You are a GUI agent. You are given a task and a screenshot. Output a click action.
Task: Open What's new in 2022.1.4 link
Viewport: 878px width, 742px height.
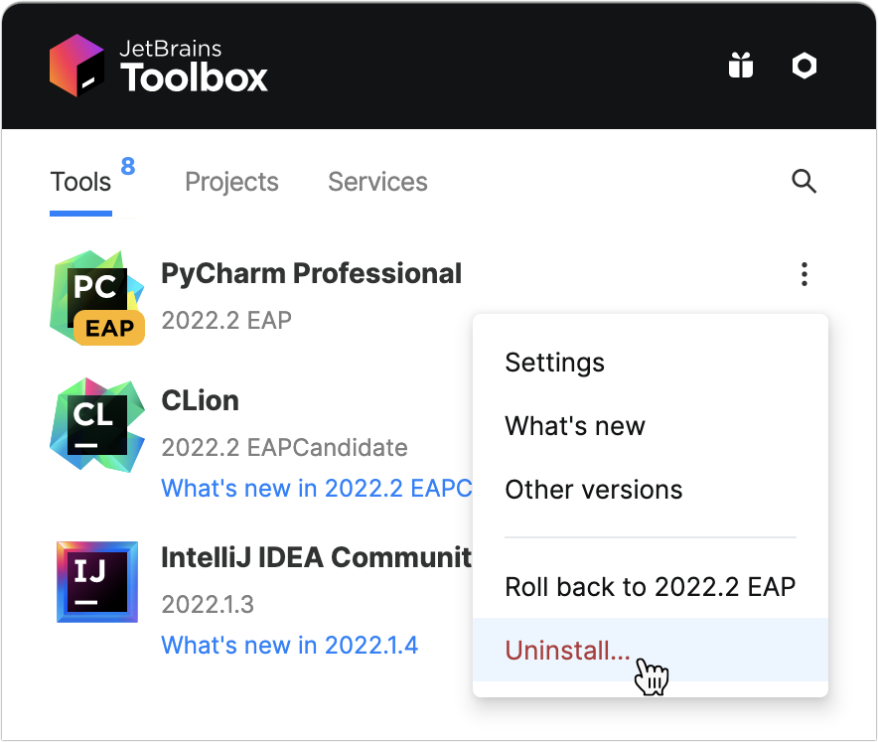[290, 645]
